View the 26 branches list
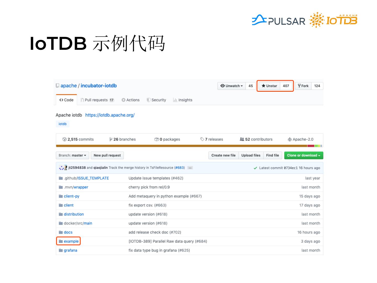Screen dimensions: 377x283 coord(123,139)
